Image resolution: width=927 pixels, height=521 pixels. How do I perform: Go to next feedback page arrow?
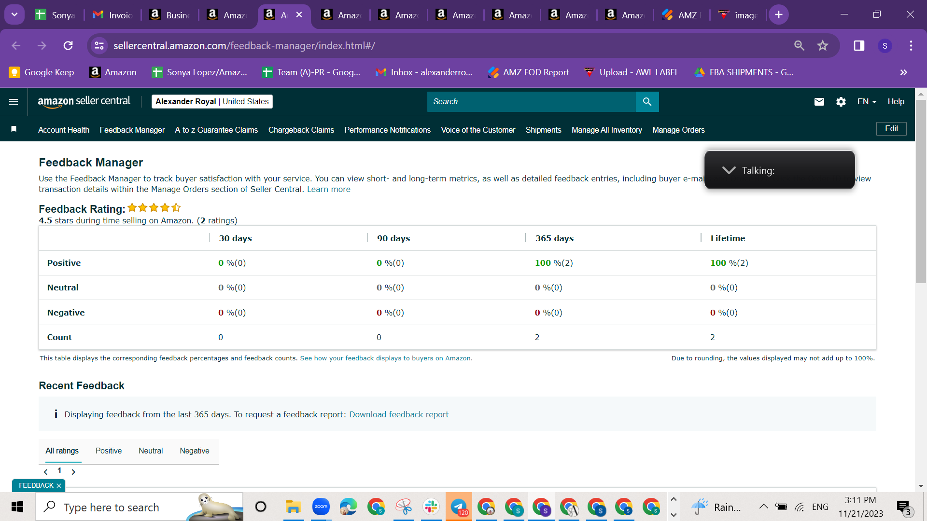click(x=73, y=472)
